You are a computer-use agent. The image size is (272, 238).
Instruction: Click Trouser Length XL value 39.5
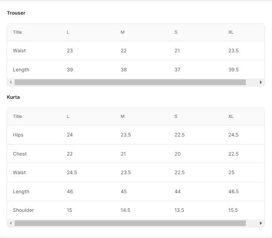click(233, 70)
